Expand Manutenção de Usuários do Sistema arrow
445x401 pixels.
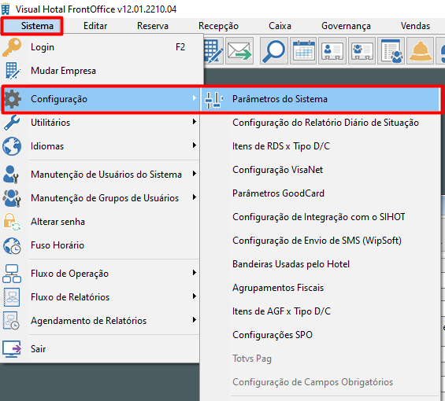194,174
